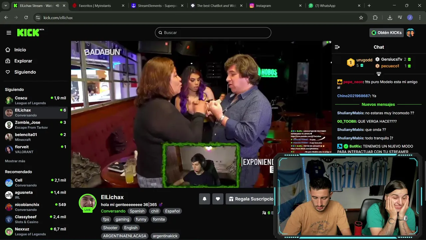This screenshot has height=240, width=426.
Task: Open Coscu's followed channel
Action: point(35,100)
